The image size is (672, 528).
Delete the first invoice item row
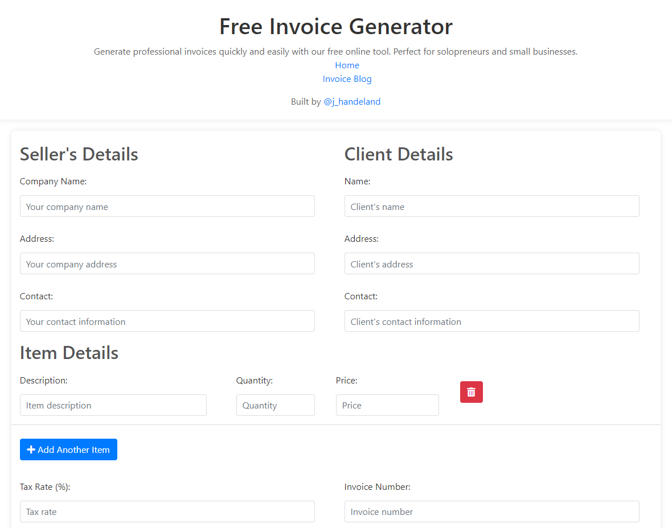[x=471, y=392]
